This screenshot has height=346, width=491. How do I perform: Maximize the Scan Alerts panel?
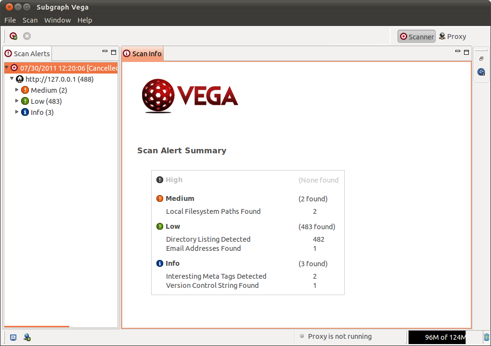click(x=114, y=52)
